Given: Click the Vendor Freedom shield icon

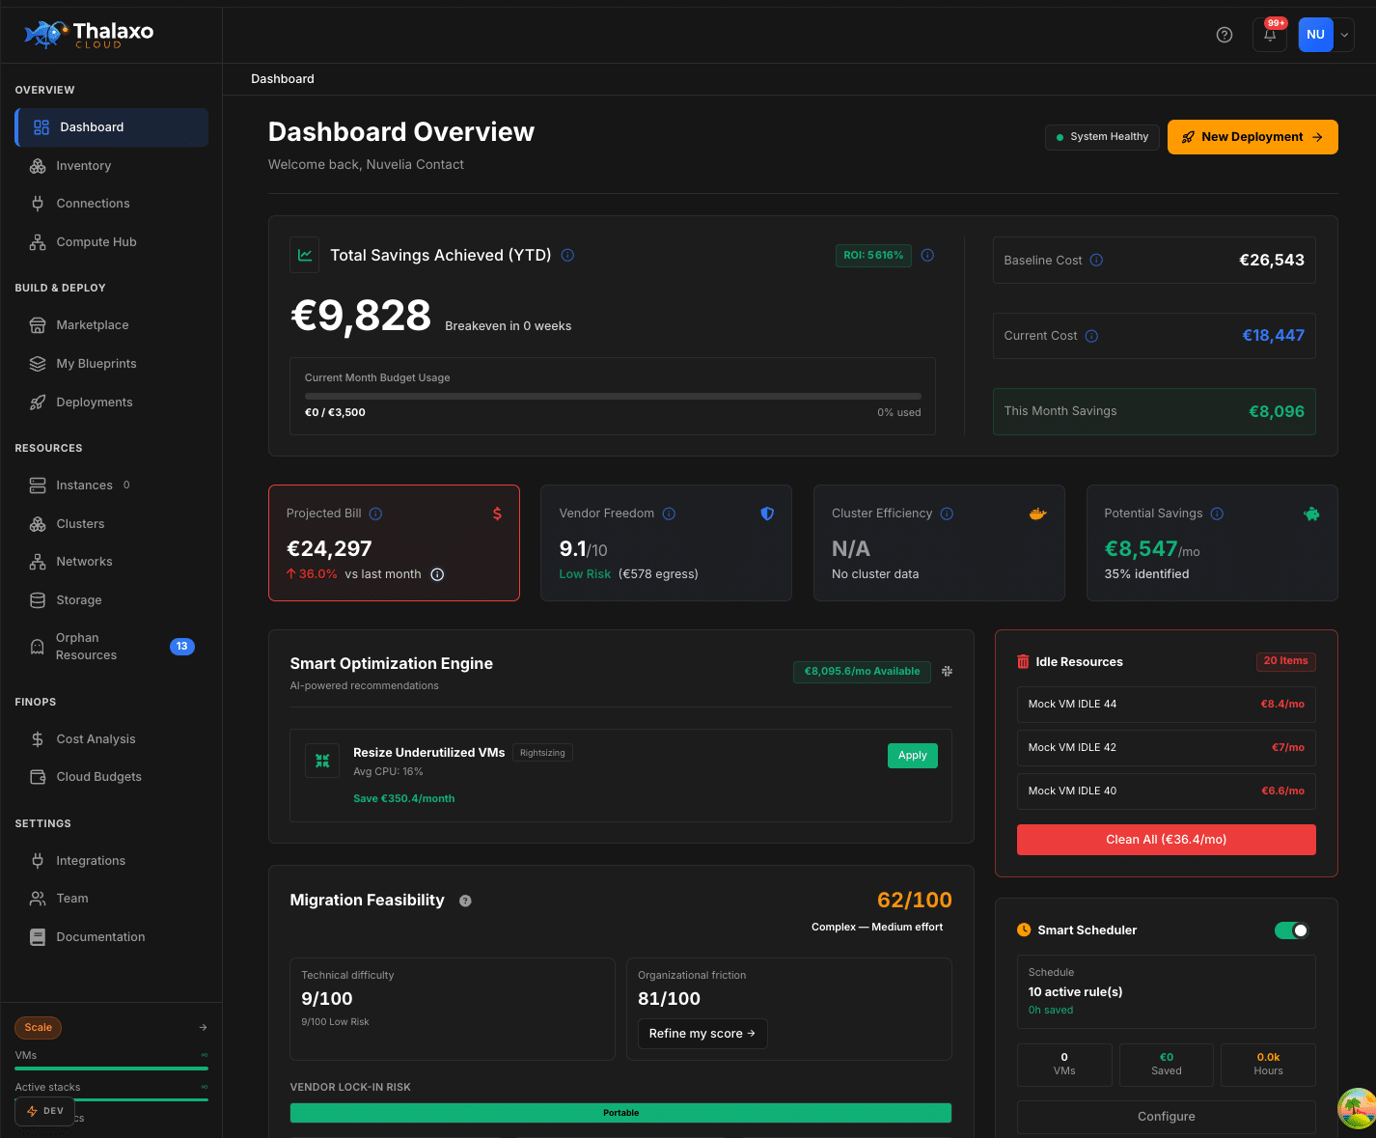Looking at the screenshot, I should (x=767, y=513).
